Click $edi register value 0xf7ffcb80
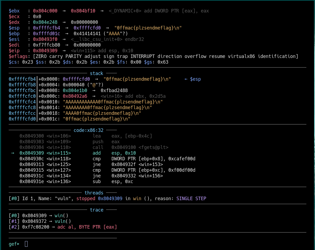Screen dimensions: 315x250 coord(47,45)
